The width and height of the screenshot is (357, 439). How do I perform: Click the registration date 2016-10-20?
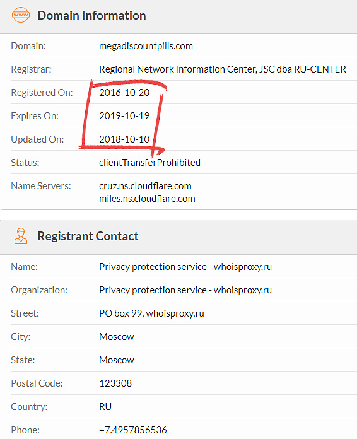(124, 92)
